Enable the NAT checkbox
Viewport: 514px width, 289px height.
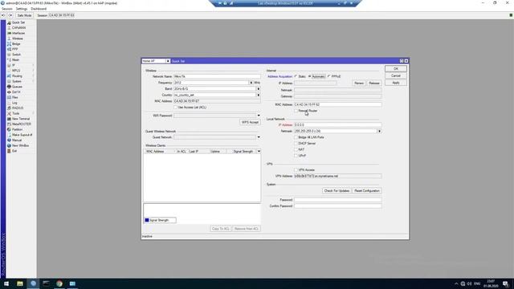(296, 150)
